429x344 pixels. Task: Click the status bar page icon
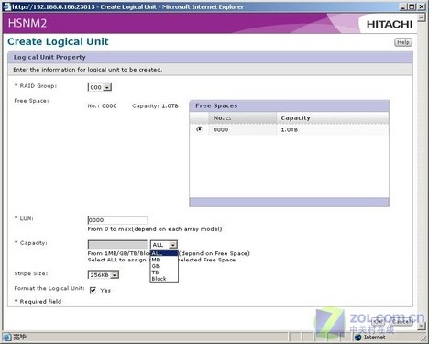pyautogui.click(x=6, y=337)
